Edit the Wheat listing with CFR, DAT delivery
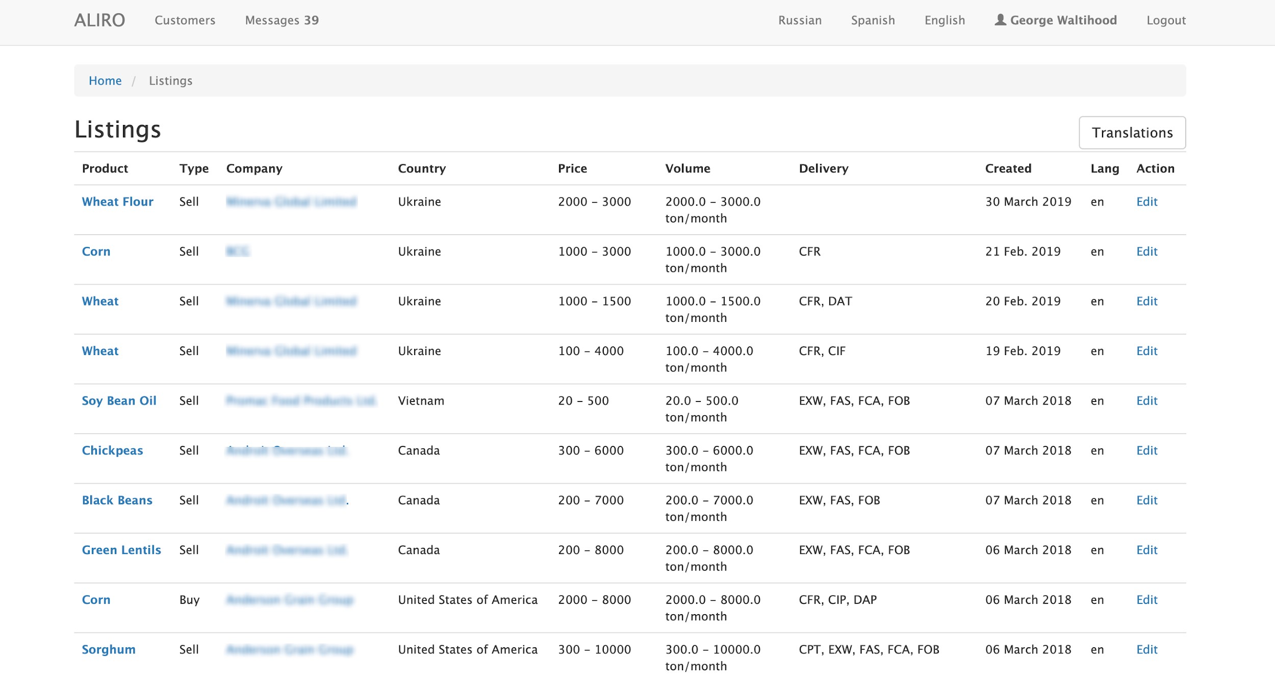 coord(1147,301)
